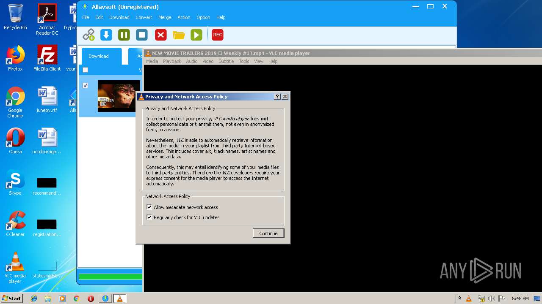Open outdoorage document on desktop
The width and height of the screenshot is (542, 304).
point(47,141)
